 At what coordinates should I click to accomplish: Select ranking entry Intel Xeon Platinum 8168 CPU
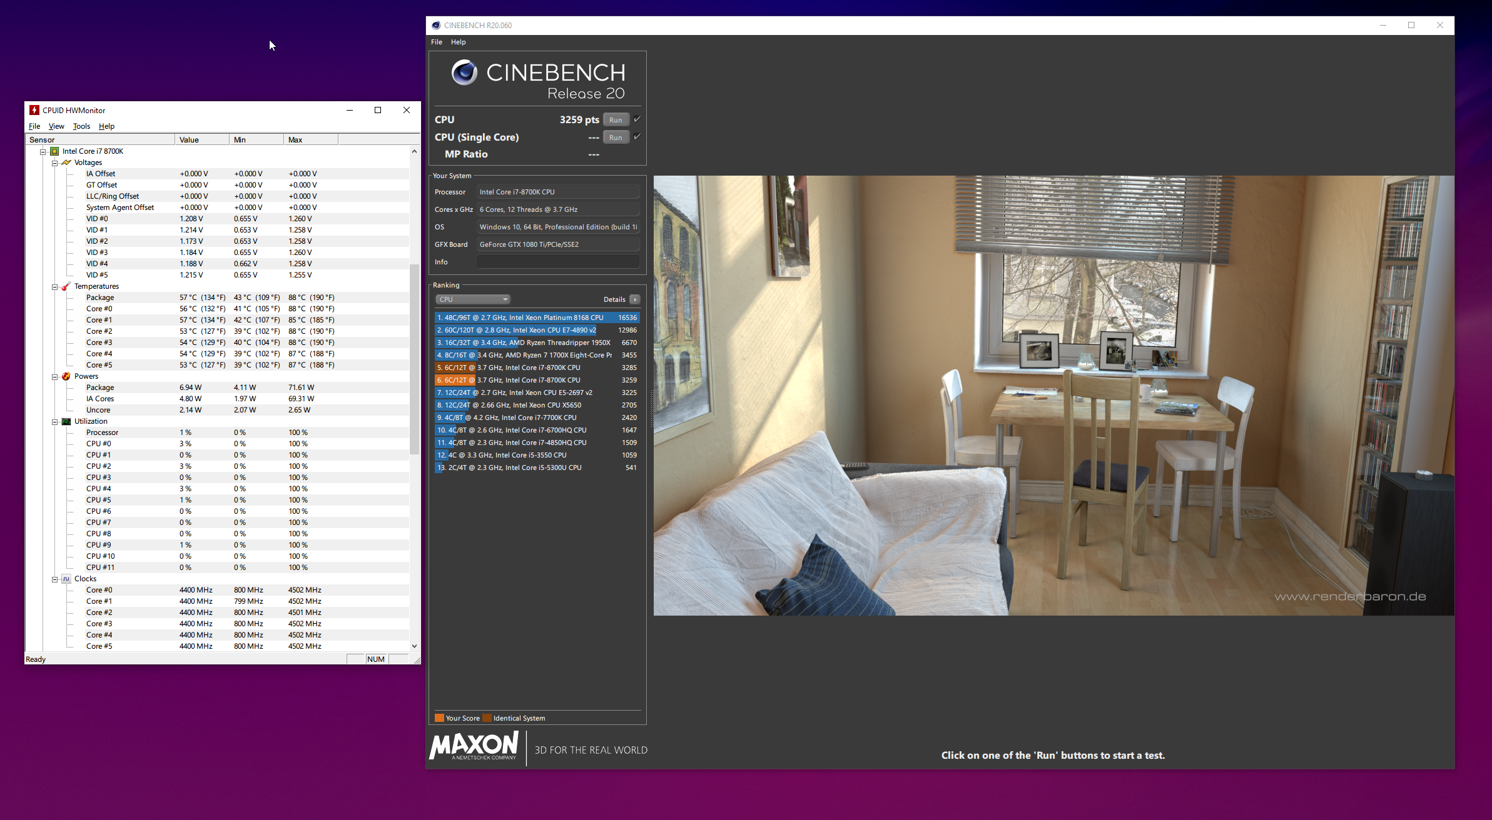[x=537, y=317]
